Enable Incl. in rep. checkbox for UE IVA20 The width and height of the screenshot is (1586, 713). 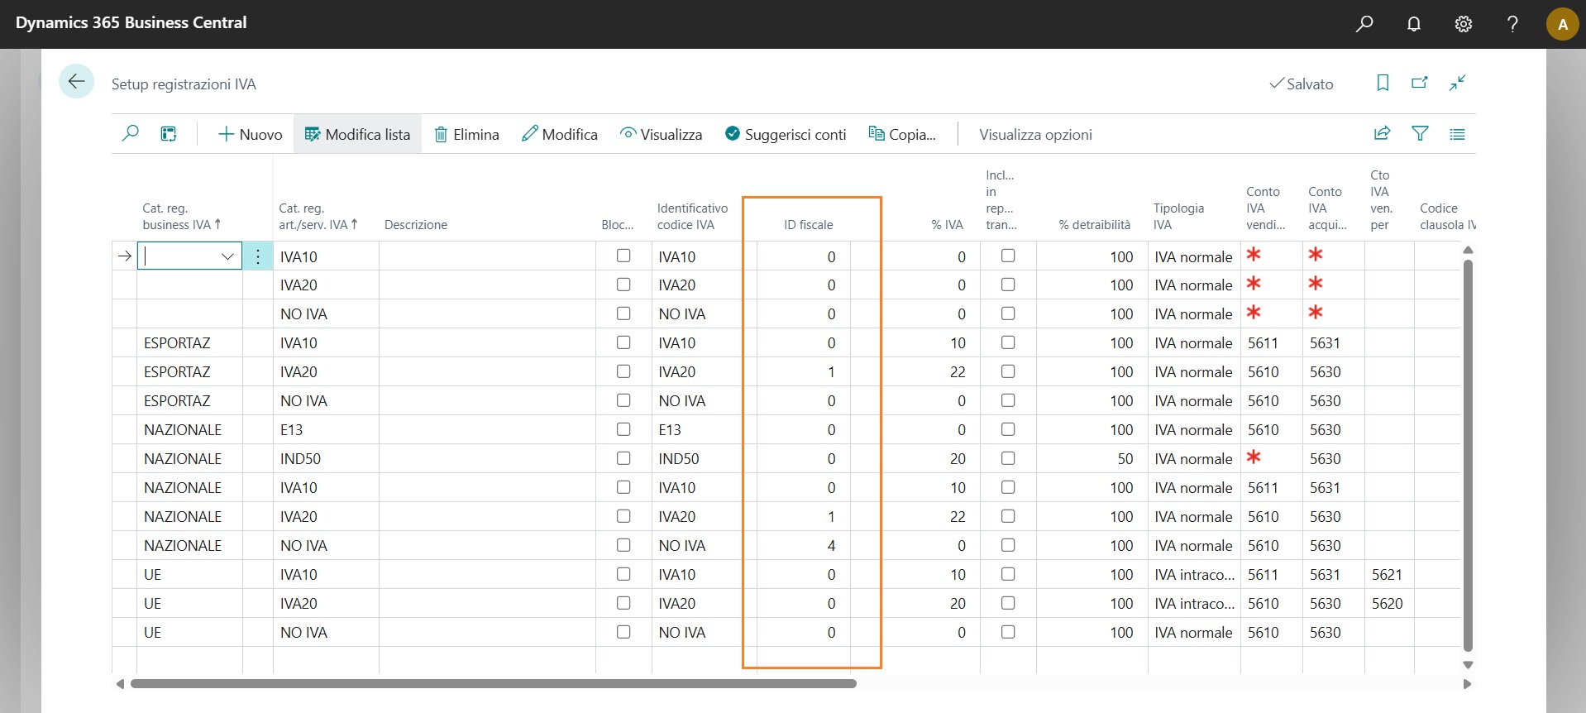(x=1008, y=603)
